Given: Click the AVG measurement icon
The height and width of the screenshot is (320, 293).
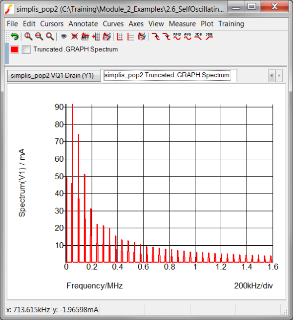Looking at the screenshot, I should click(188, 37).
